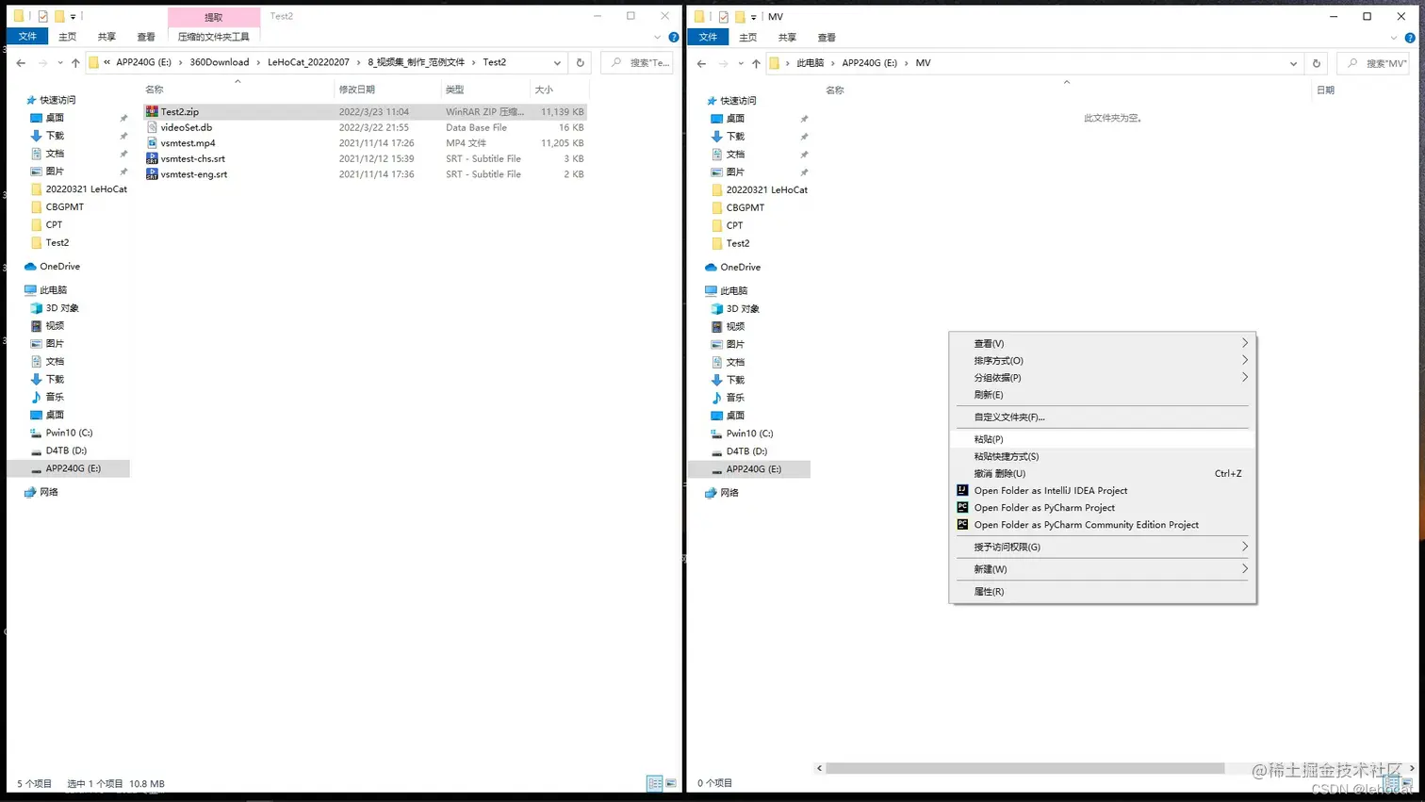Click search box in left Test2 window
The image size is (1425, 802).
coord(639,63)
